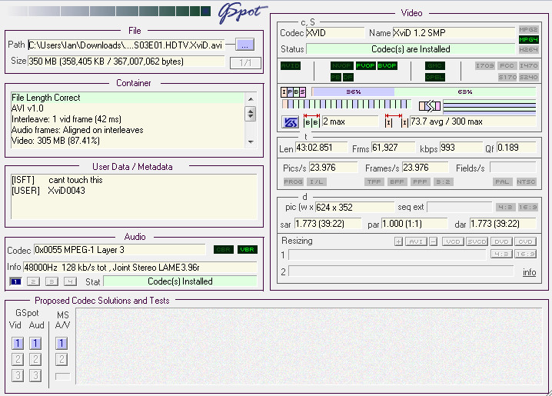Screen dimensions: 552x396
Task: Click the FCC colorimetry indicator
Action: tap(507, 66)
